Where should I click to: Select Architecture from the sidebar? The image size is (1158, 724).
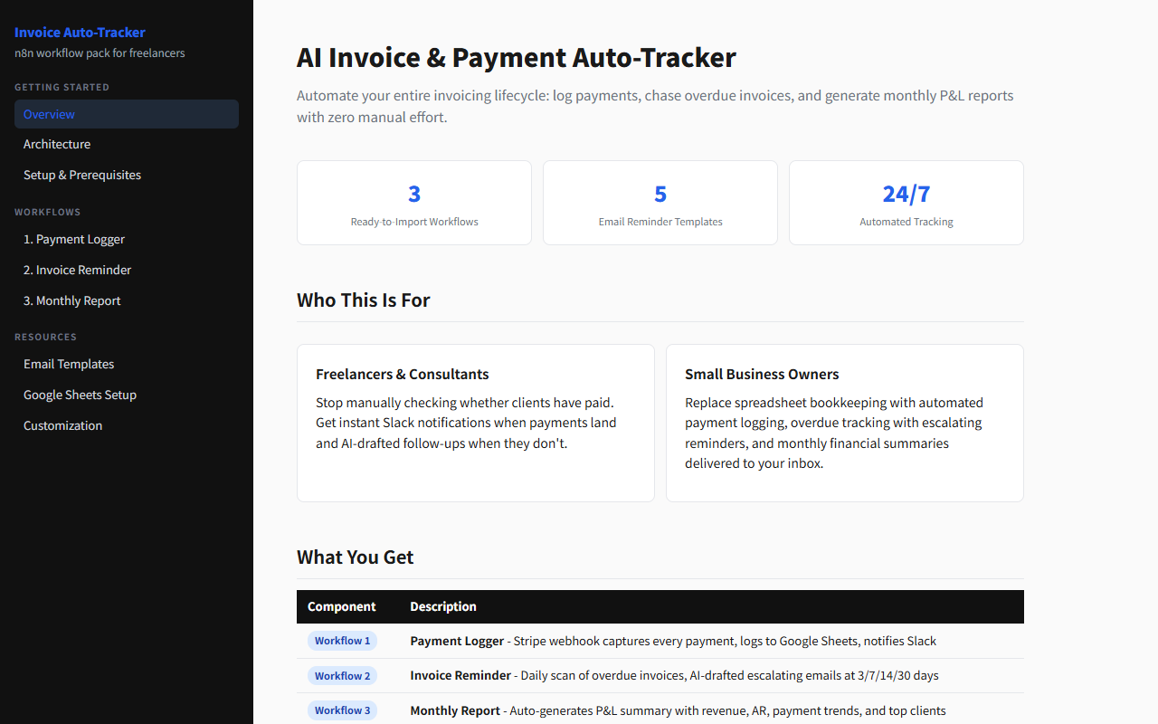tap(57, 144)
